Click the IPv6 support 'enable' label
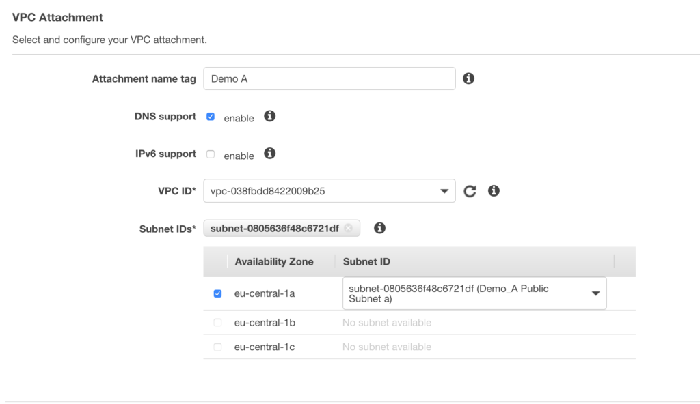This screenshot has height=404, width=700. [x=239, y=156]
